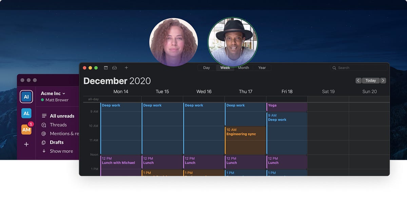Open the mini calendar icon in the toolbar
Screen dimensions: 407x203
[106, 67]
